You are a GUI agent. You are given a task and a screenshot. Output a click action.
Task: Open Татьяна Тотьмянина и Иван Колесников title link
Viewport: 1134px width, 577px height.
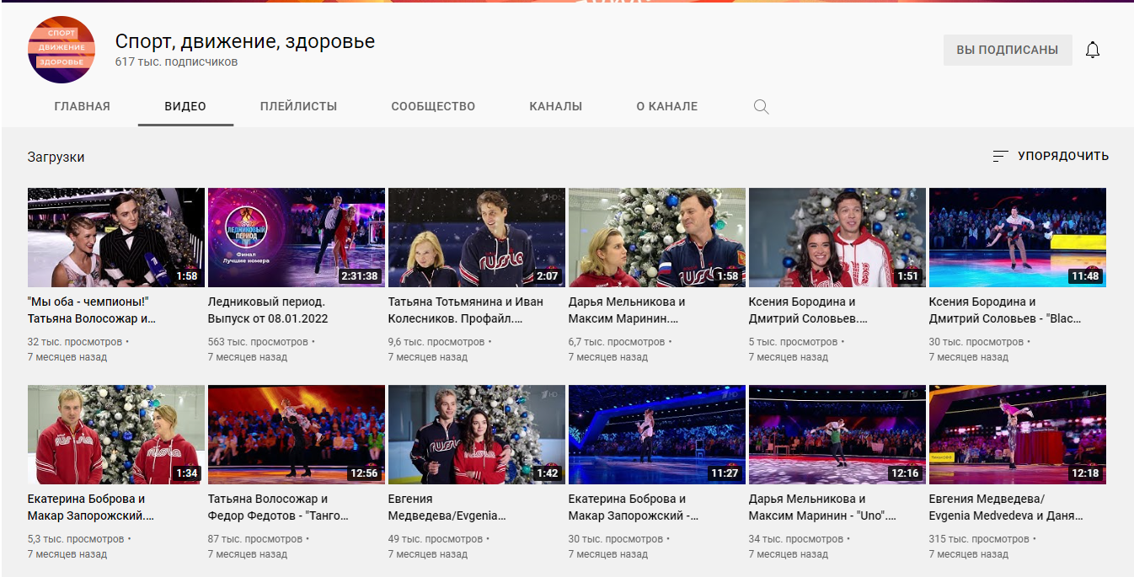[466, 310]
